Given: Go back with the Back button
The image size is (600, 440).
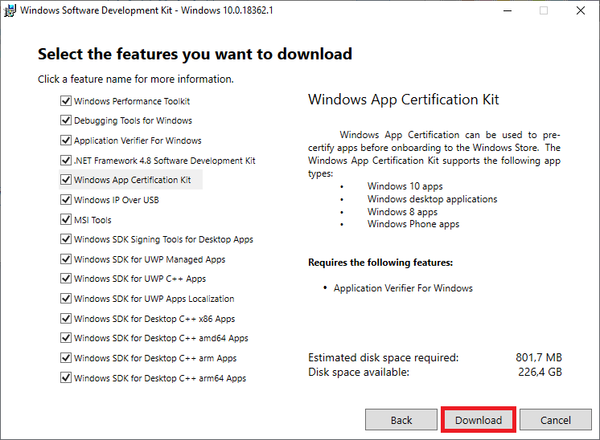Looking at the screenshot, I should 401,420.
